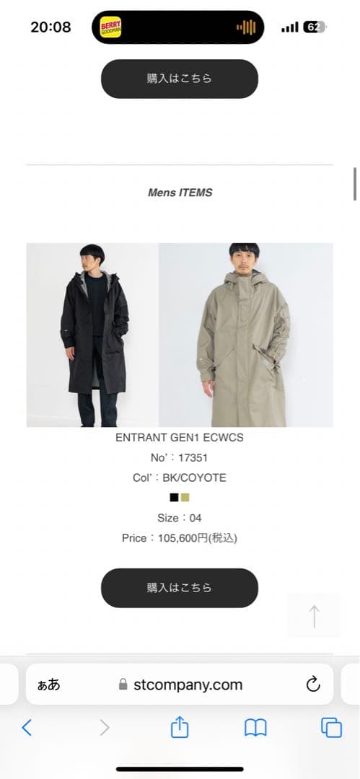Click the page scrollbar indicator
360x779 pixels.
355,184
